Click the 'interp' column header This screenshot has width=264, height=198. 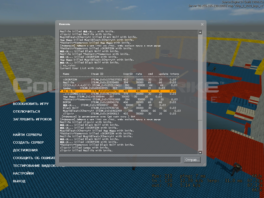point(175,74)
